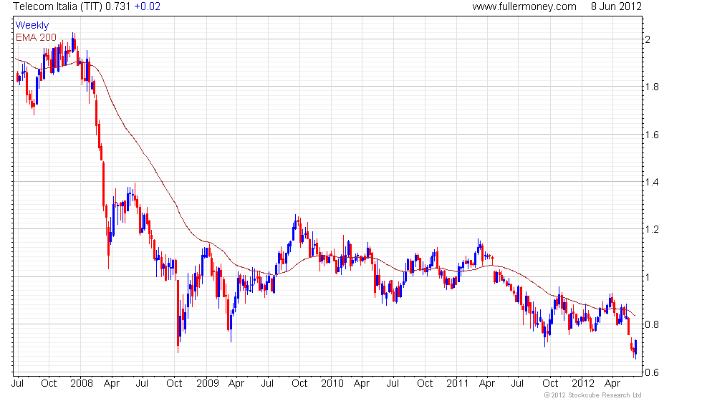This screenshot has width=702, height=401.
Task: Click the 2 price axis label
Action: click(648, 39)
